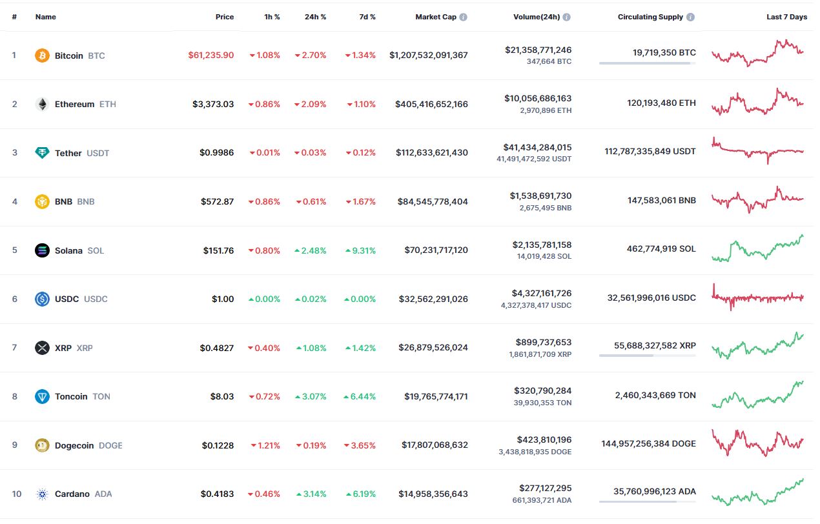820x524 pixels.
Task: Sort by the 24h % column header
Action: coord(315,17)
